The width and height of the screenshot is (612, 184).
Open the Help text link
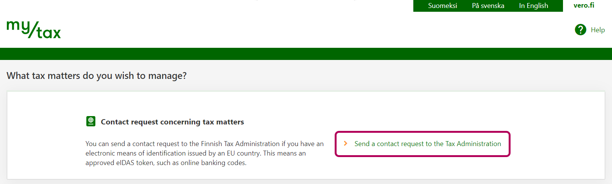tap(598, 30)
